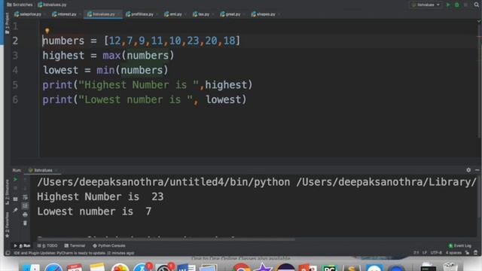Open the Structure tool window side tab

click(x=7, y=193)
